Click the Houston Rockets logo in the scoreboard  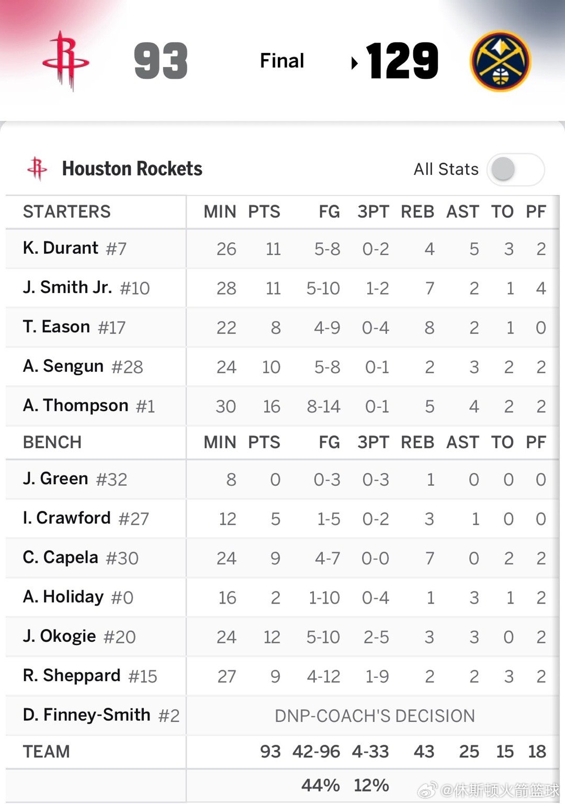65,61
